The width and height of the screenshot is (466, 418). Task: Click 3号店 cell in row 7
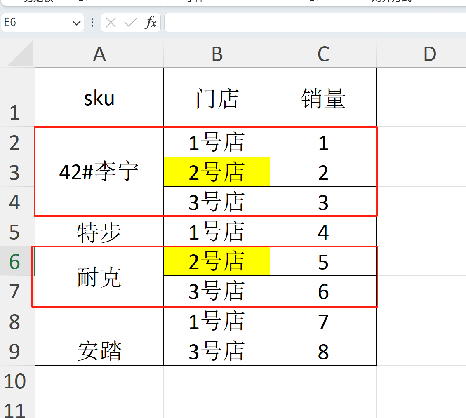pos(217,291)
